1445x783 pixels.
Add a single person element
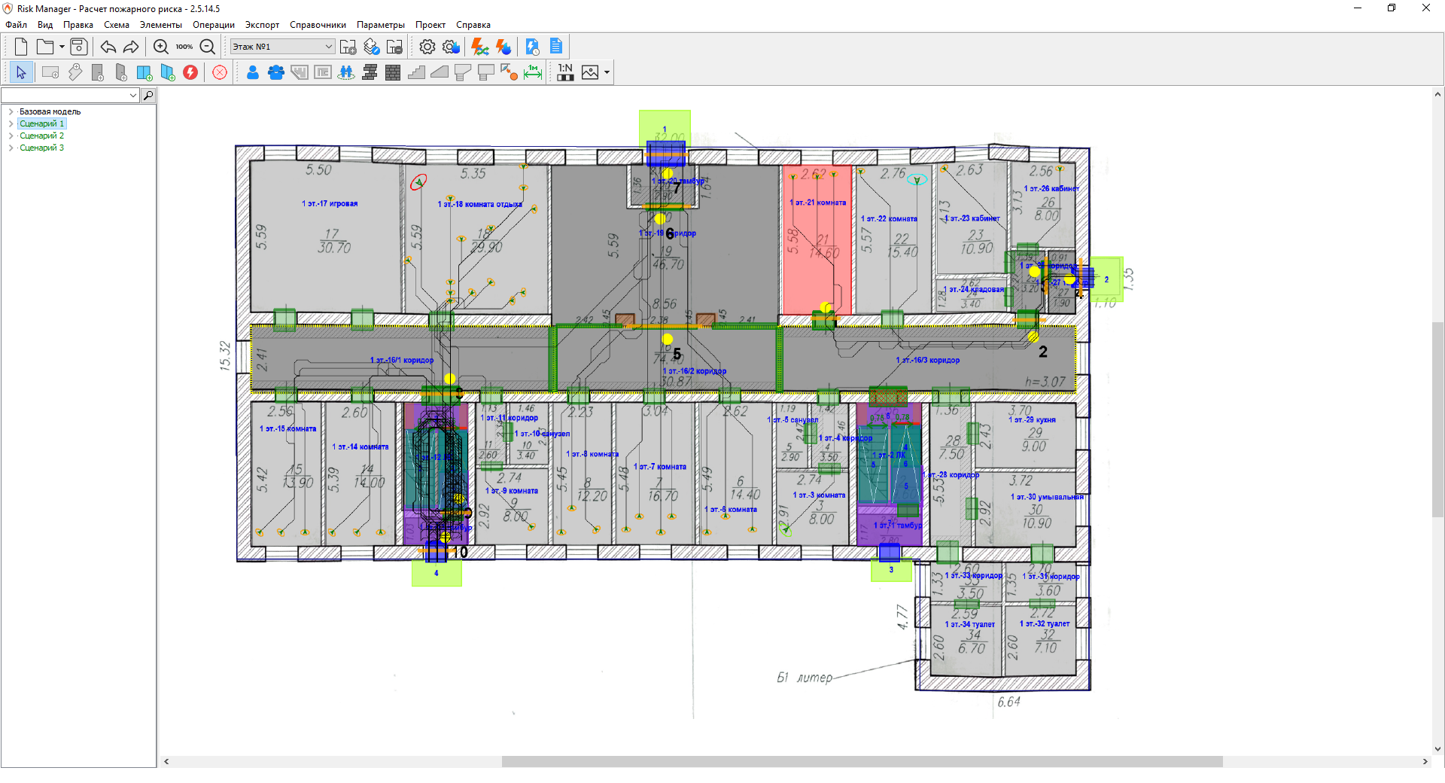pyautogui.click(x=253, y=72)
